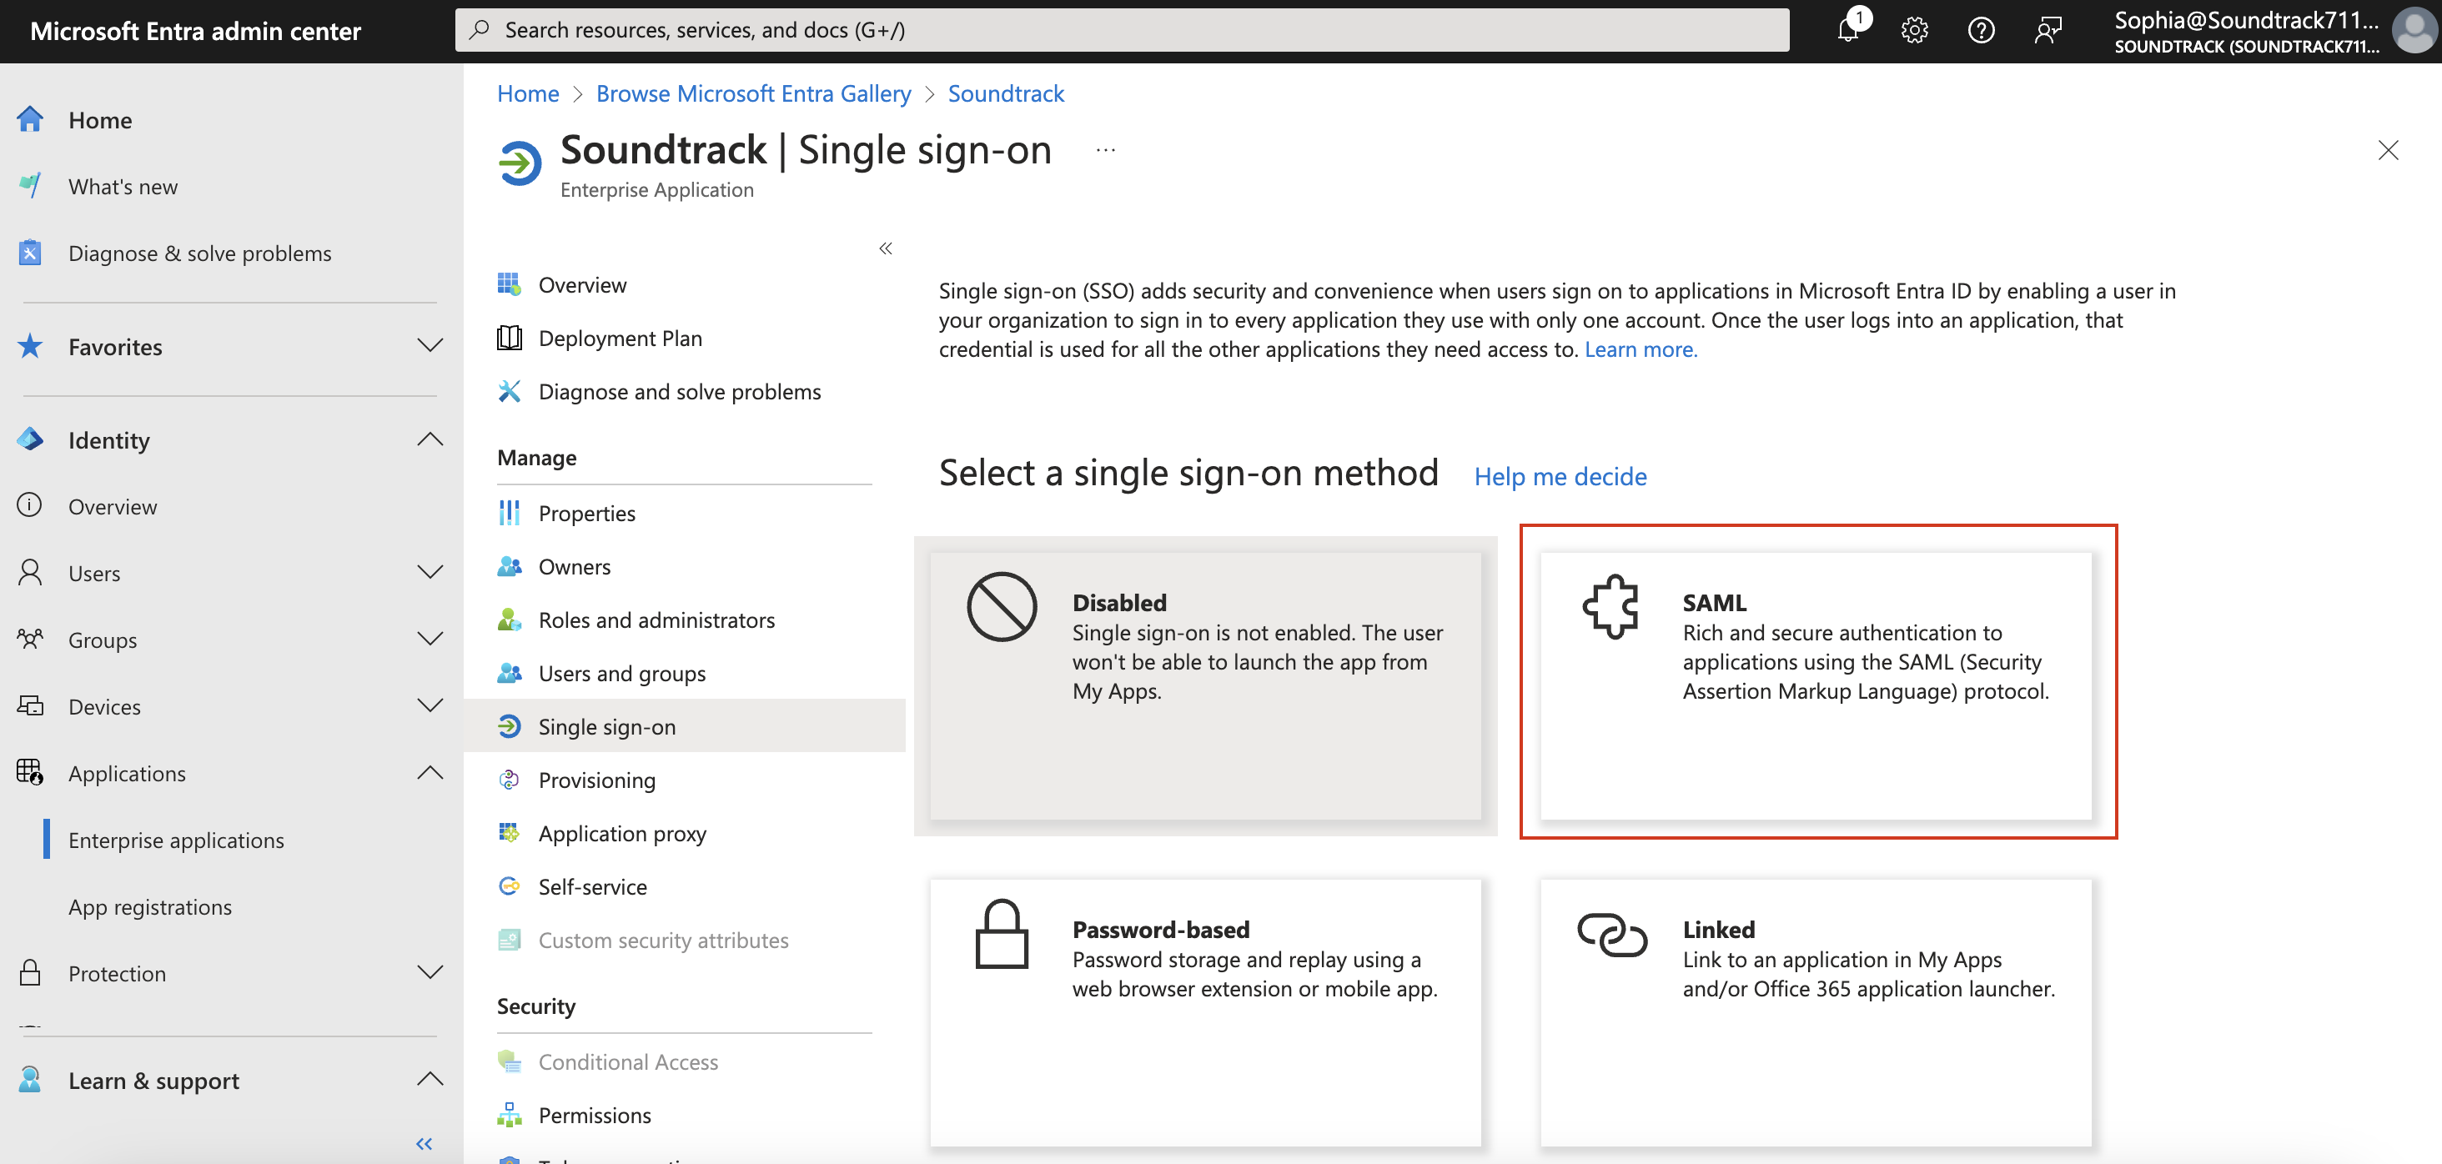Click the Permissions hierarchy icon
The width and height of the screenshot is (2442, 1164).
click(509, 1115)
